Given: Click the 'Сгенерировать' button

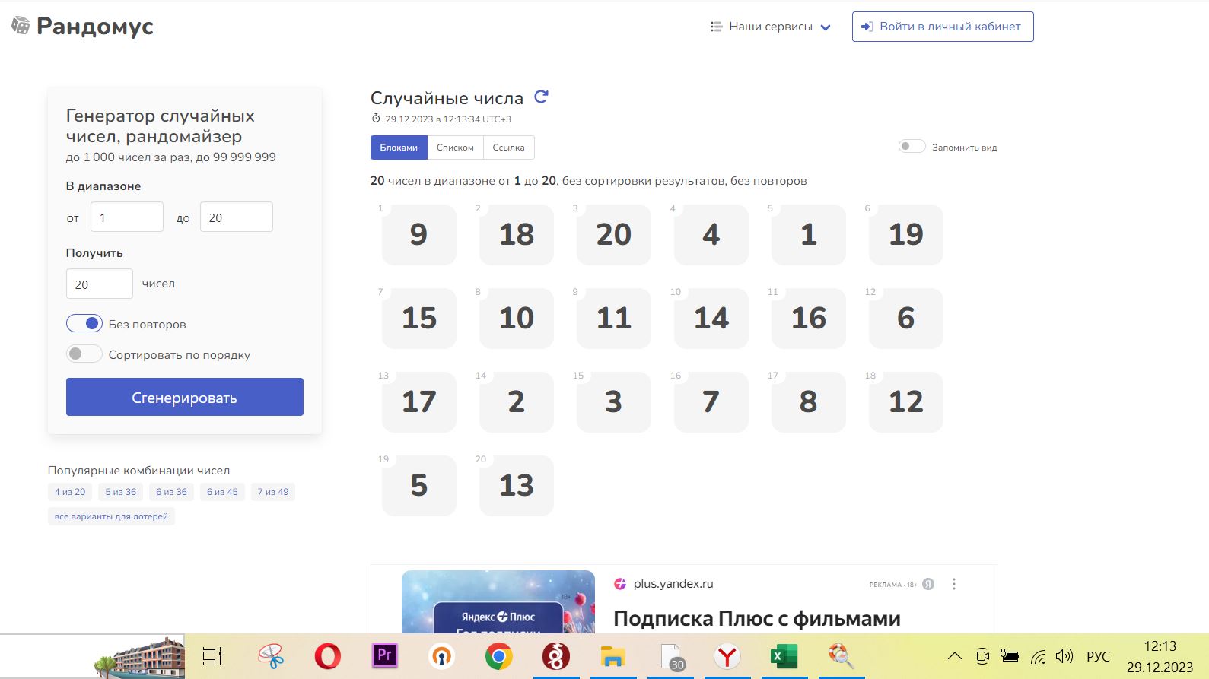Looking at the screenshot, I should click(185, 397).
